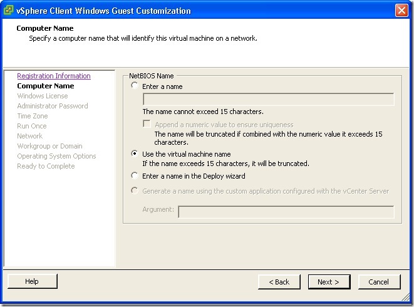The image size is (414, 307).
Task: Select the Computer Name wizard step
Action: click(x=46, y=86)
